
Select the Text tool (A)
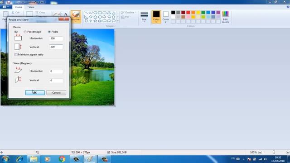(x=66, y=14)
